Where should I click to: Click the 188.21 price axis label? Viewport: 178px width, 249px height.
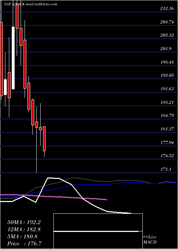coord(167,102)
